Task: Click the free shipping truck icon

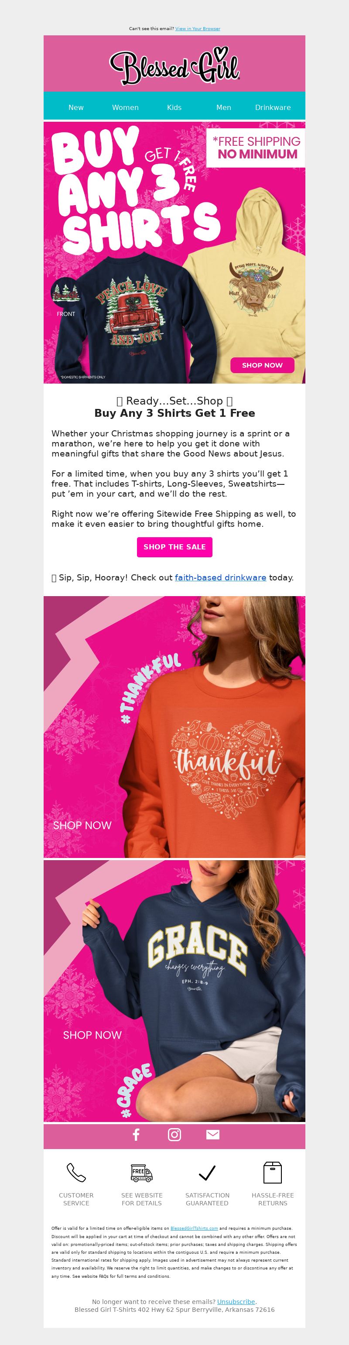Action: pyautogui.click(x=142, y=1173)
